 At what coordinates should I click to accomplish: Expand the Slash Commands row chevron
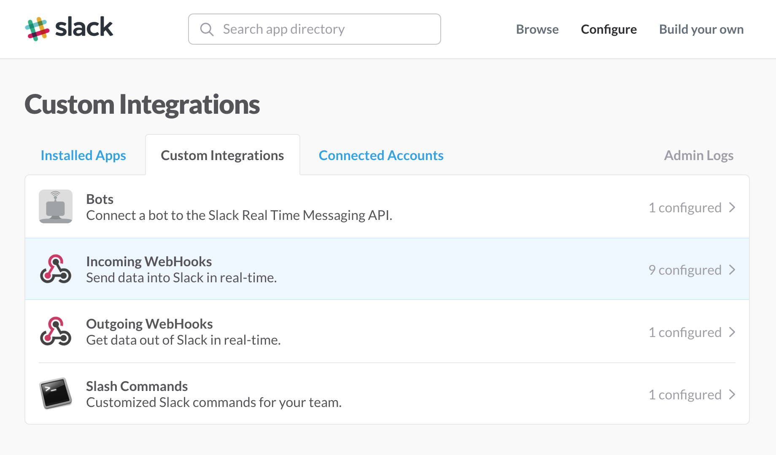tap(732, 394)
